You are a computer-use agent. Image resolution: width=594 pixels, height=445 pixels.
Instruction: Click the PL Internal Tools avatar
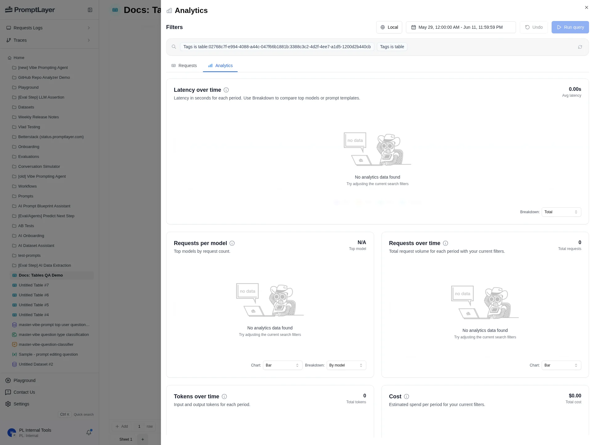click(x=12, y=433)
